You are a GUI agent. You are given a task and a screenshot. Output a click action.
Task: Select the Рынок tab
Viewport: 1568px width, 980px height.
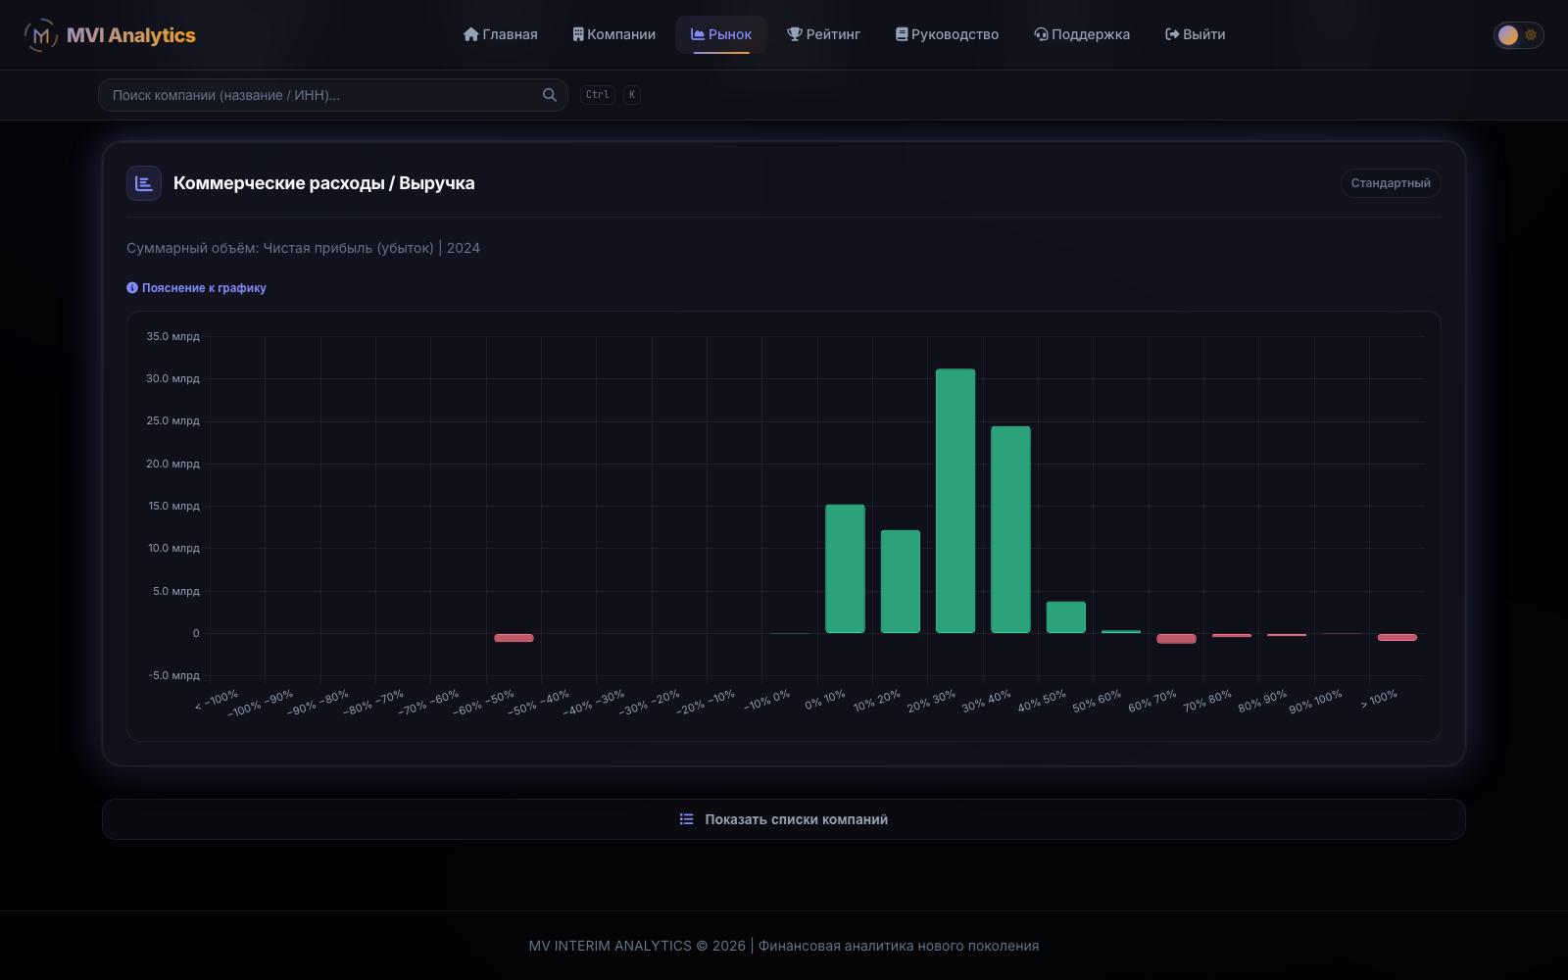tap(721, 34)
